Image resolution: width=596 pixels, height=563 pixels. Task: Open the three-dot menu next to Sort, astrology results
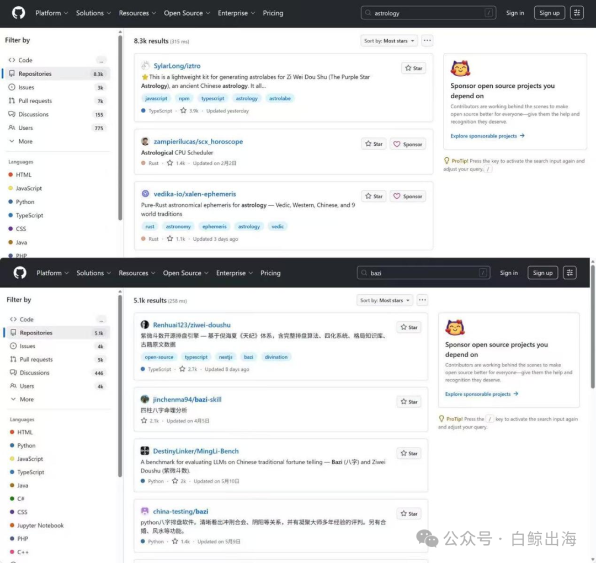pos(427,41)
